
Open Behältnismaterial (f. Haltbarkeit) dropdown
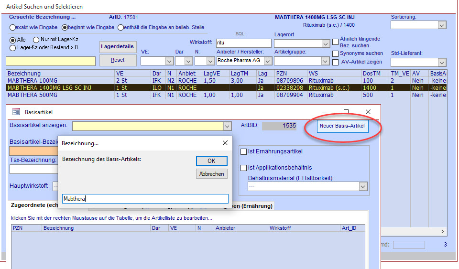coord(363,186)
